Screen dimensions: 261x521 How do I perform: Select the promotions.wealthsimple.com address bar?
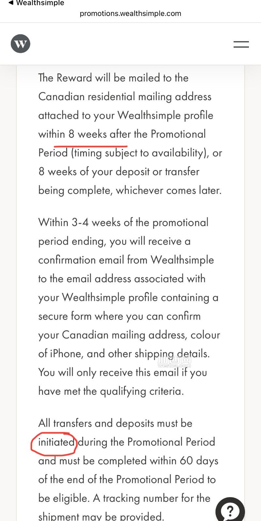pyautogui.click(x=130, y=14)
